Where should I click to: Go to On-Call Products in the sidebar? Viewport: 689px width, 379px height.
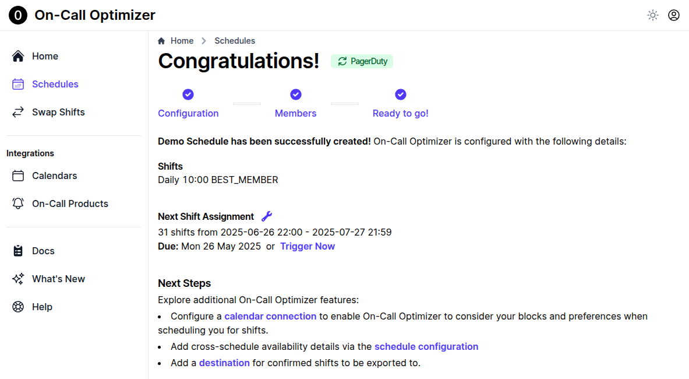click(x=70, y=203)
